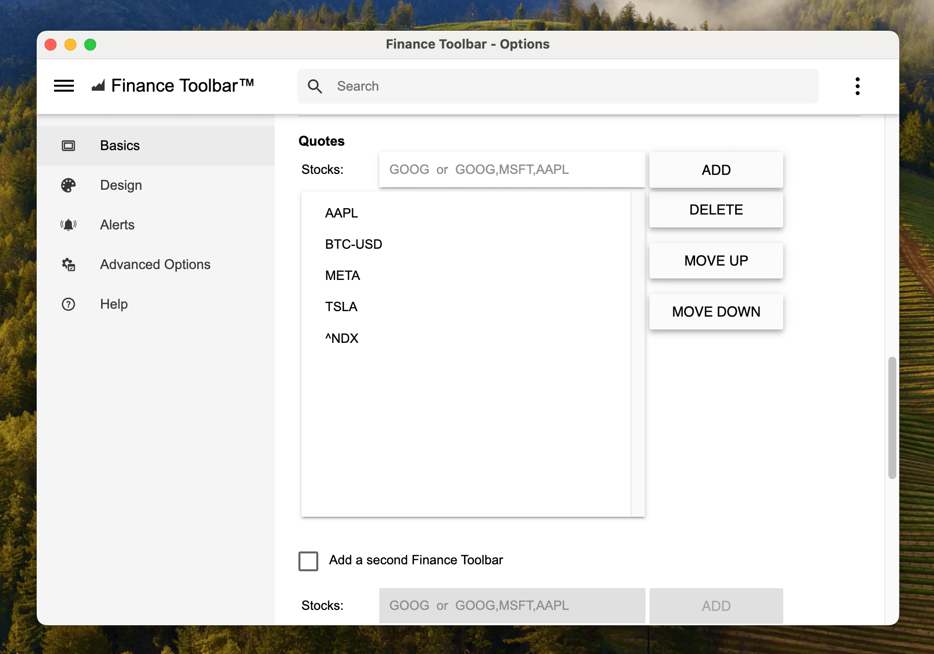The height and width of the screenshot is (654, 934).
Task: Focus the Search field in the header
Action: coord(558,86)
